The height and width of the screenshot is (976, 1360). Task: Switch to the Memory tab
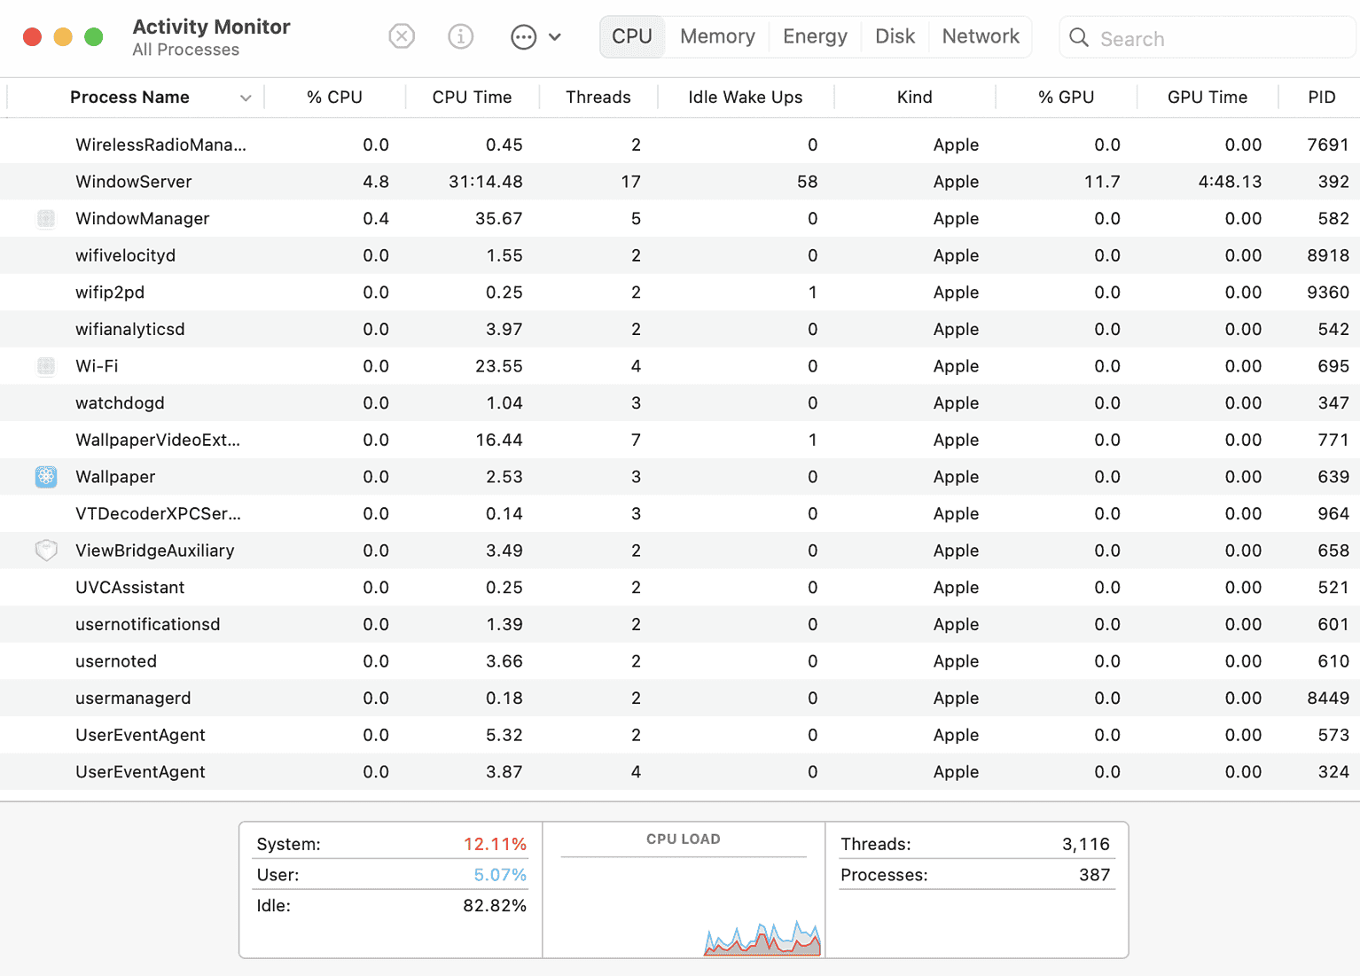pos(716,36)
